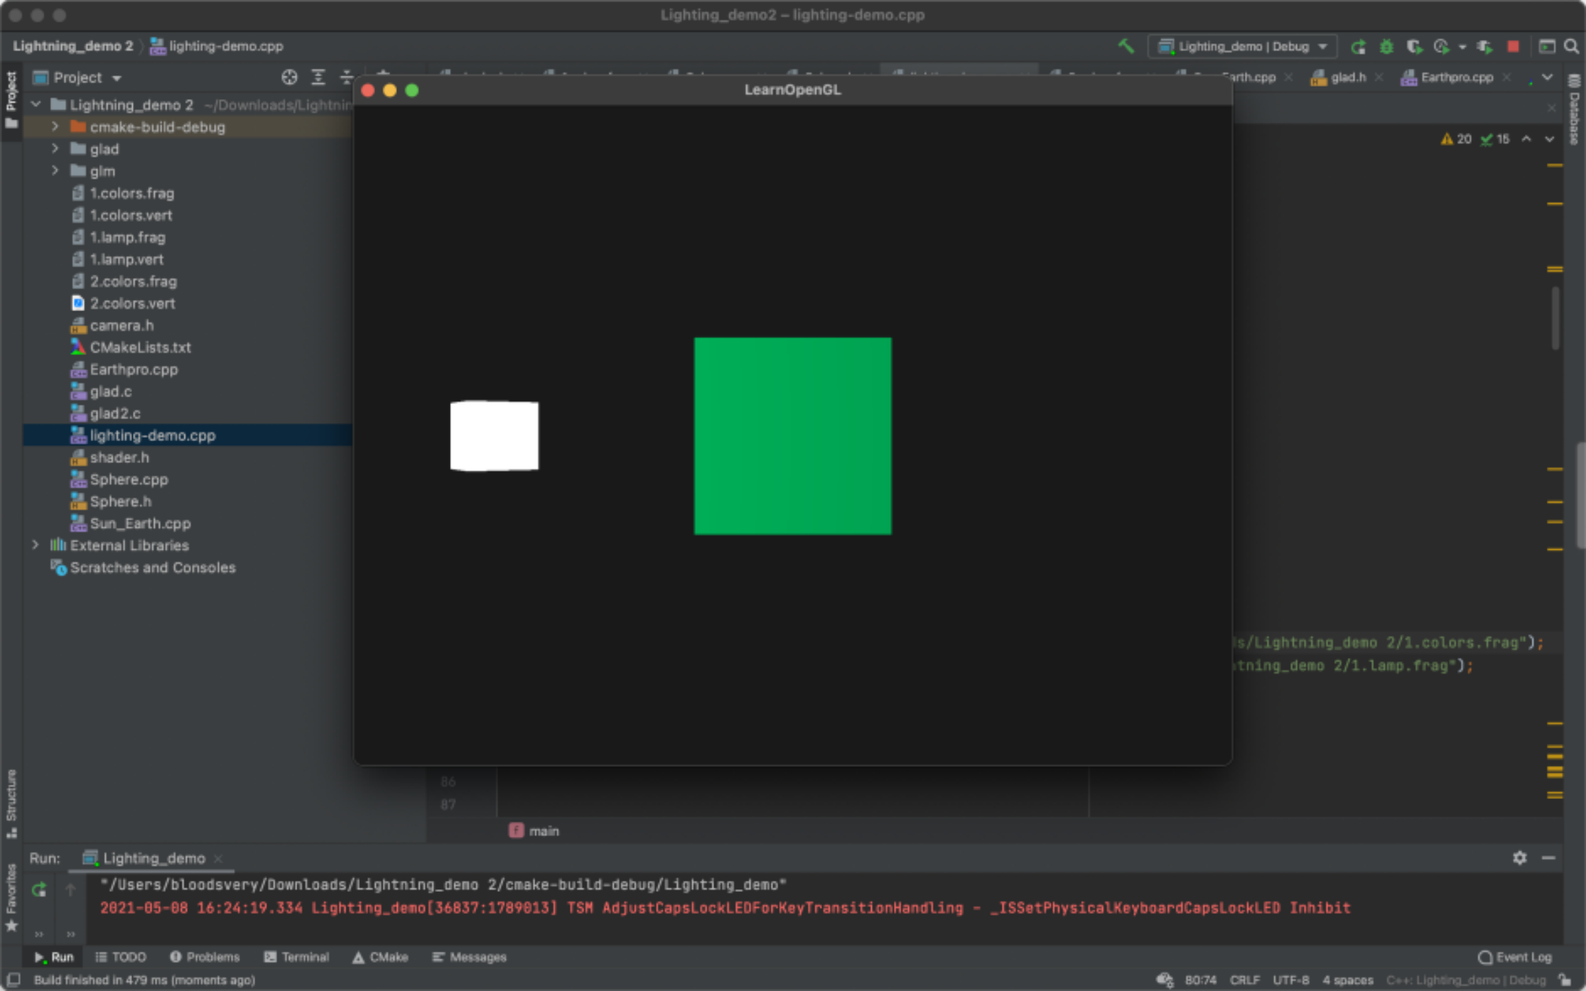
Task: Open the Lighting_demo | Debug configuration dropdown
Action: 1243,47
